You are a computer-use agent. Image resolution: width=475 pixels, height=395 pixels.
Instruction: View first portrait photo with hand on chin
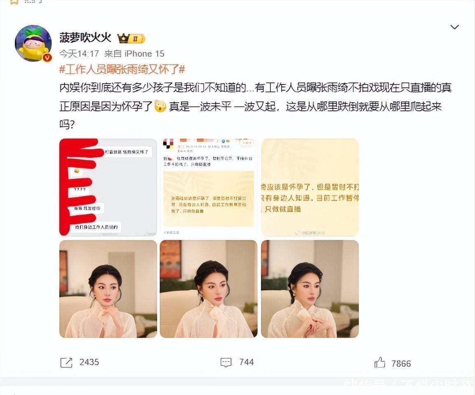(108, 289)
